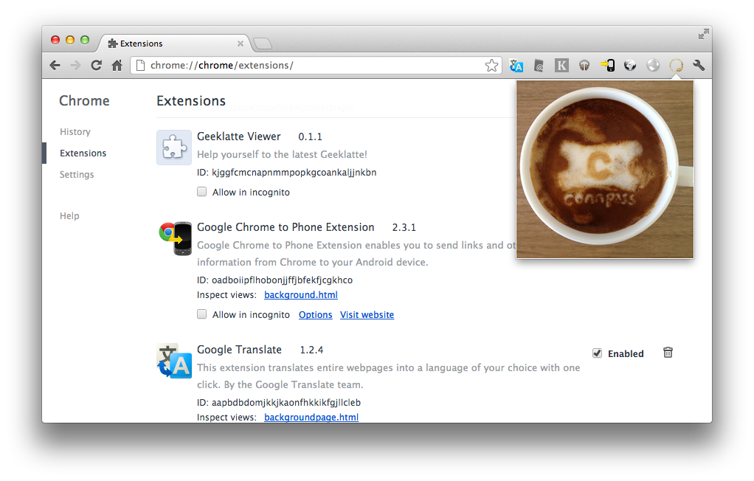The height and width of the screenshot is (481, 754).
Task: Click the gray K extension icon
Action: click(x=561, y=66)
